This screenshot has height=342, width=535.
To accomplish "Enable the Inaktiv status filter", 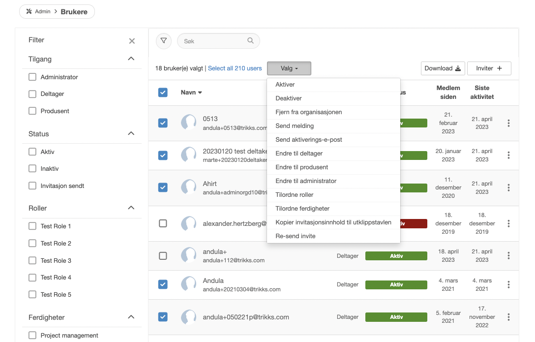I will [x=32, y=168].
